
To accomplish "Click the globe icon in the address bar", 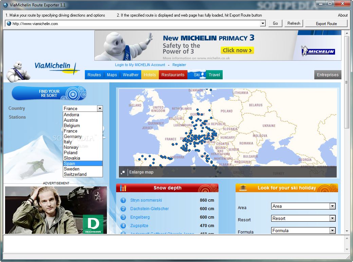I will [x=9, y=24].
